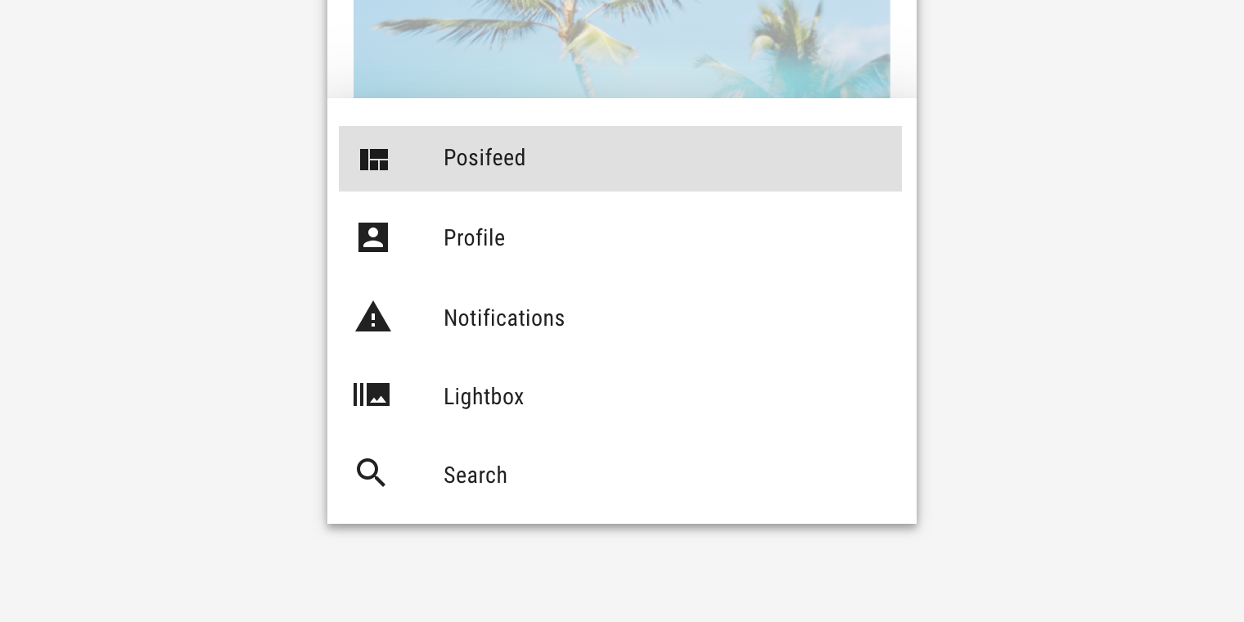Click the Notifications warning triangle icon
The image size is (1244, 622).
tap(373, 317)
